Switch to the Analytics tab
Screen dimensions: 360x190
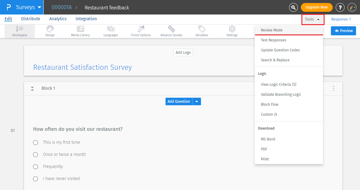click(x=58, y=19)
